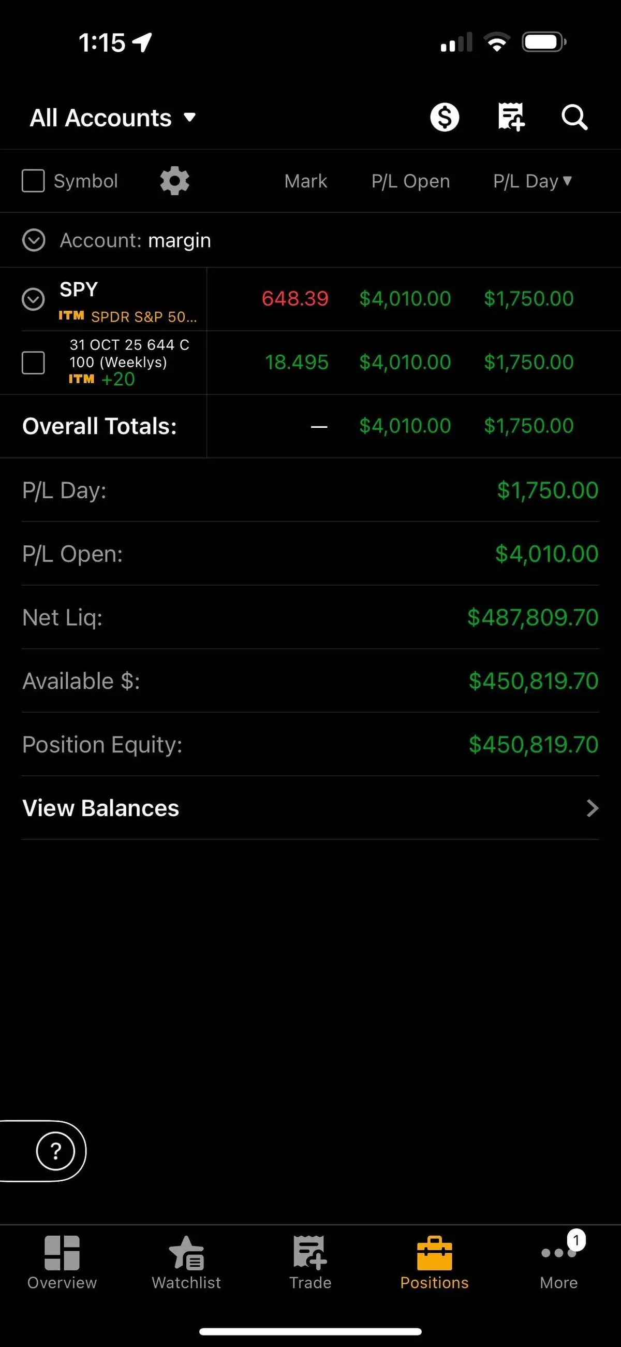
Task: Select the Positions briefcase icon
Action: point(434,1254)
